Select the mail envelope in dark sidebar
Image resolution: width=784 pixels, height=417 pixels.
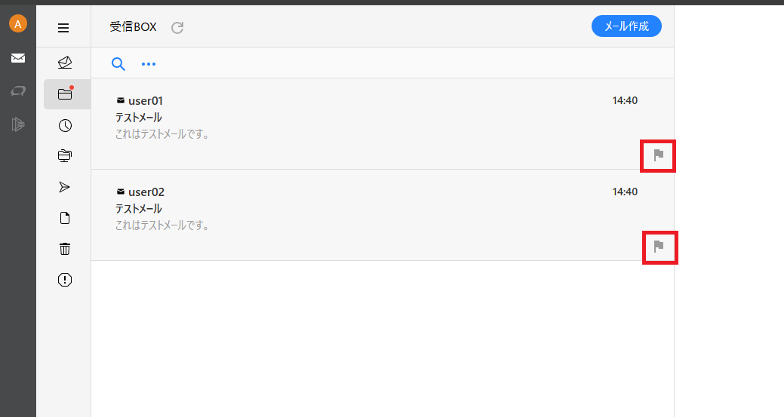click(18, 58)
